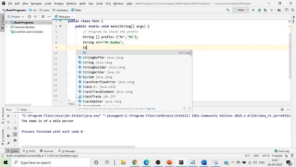Image resolution: width=296 pixels, height=167 pixels.
Task: Close the Main.java editor tab
Action: (x=72, y=17)
